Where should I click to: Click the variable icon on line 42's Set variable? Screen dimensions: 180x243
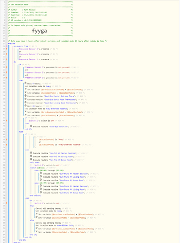(x=26, y=115)
